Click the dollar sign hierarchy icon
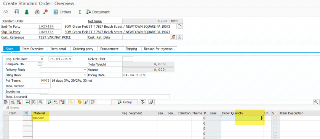 click(152, 102)
